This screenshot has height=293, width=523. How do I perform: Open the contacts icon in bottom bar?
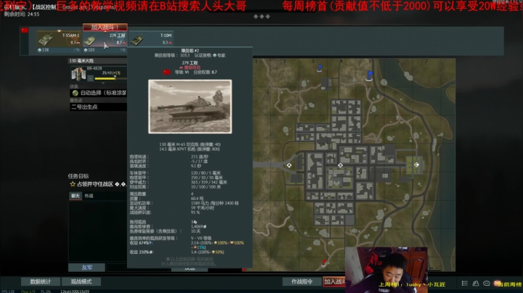476,284
